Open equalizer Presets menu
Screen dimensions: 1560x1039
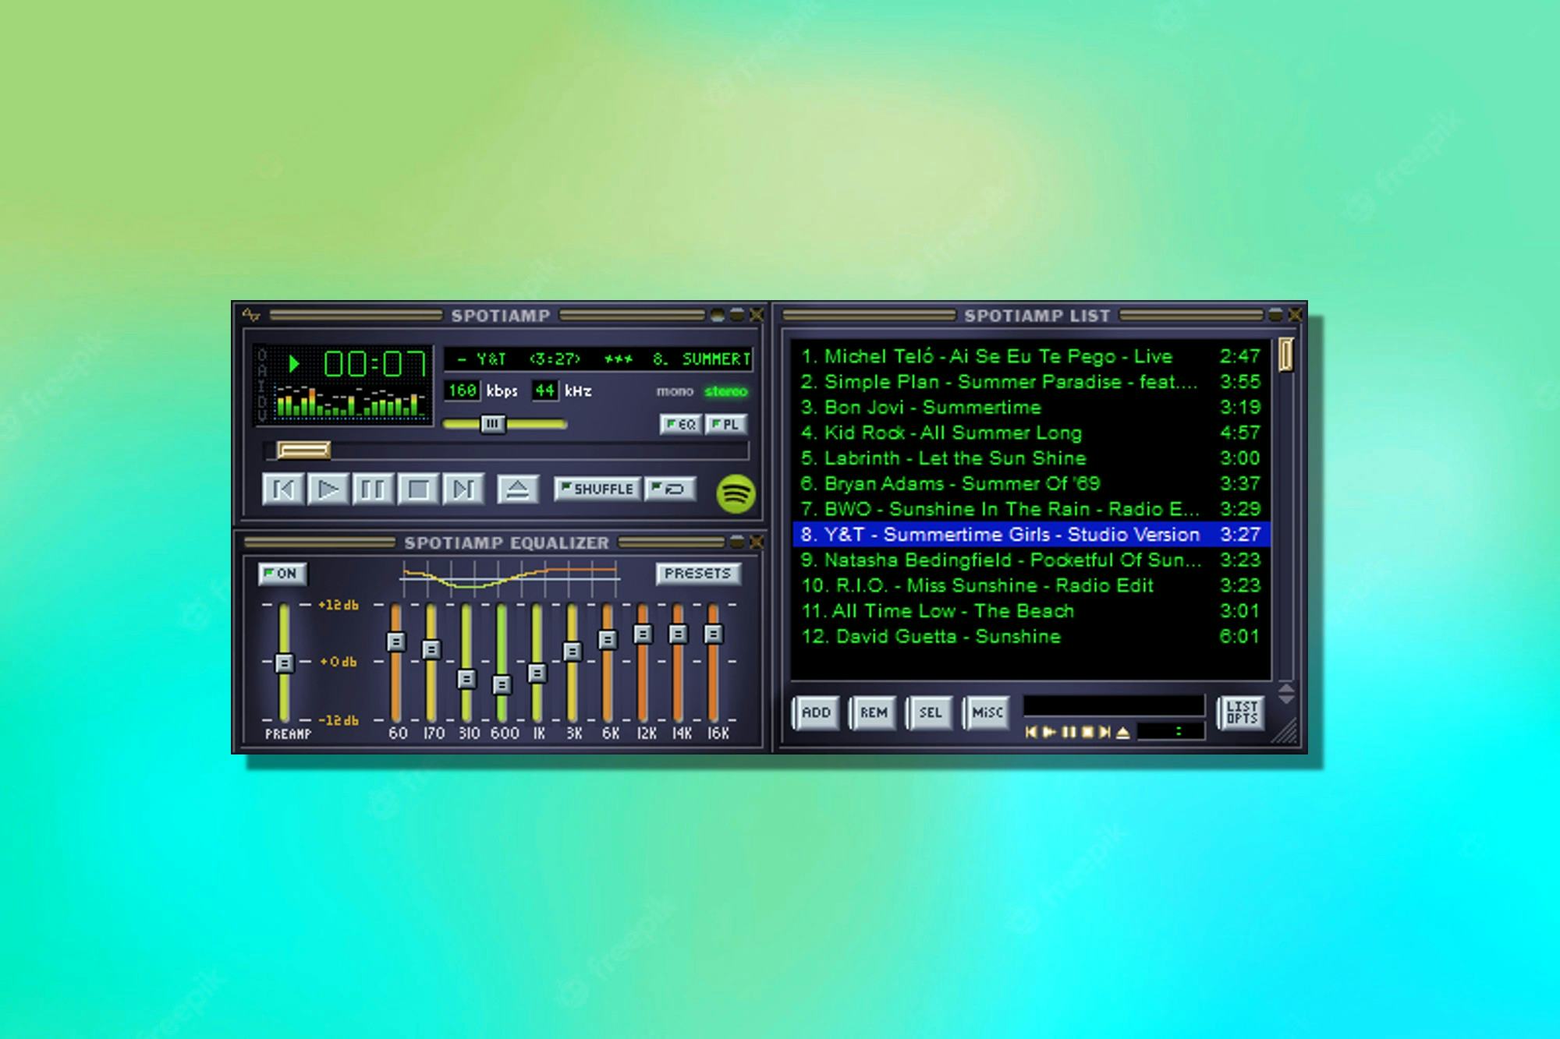[697, 574]
